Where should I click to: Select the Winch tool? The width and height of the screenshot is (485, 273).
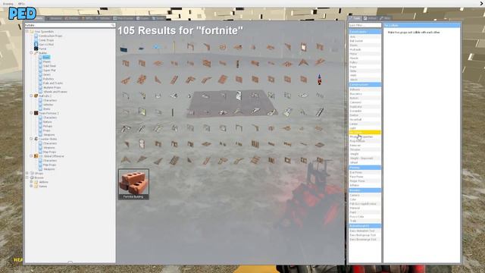365,80
